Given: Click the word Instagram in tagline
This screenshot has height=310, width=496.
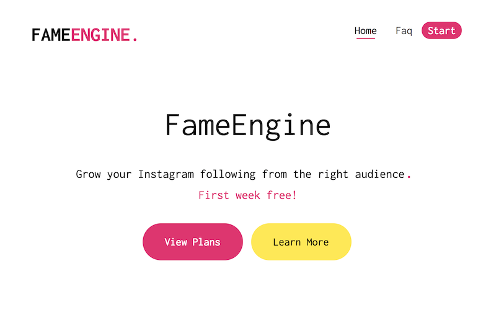Looking at the screenshot, I should (x=166, y=174).
